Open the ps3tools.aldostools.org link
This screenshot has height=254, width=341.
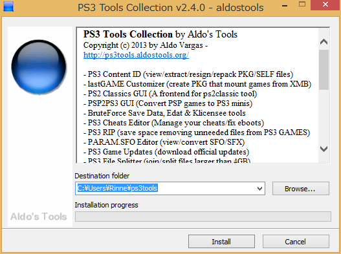(136, 55)
